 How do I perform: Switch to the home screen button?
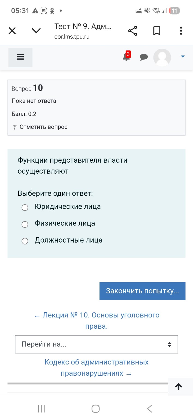95,409
